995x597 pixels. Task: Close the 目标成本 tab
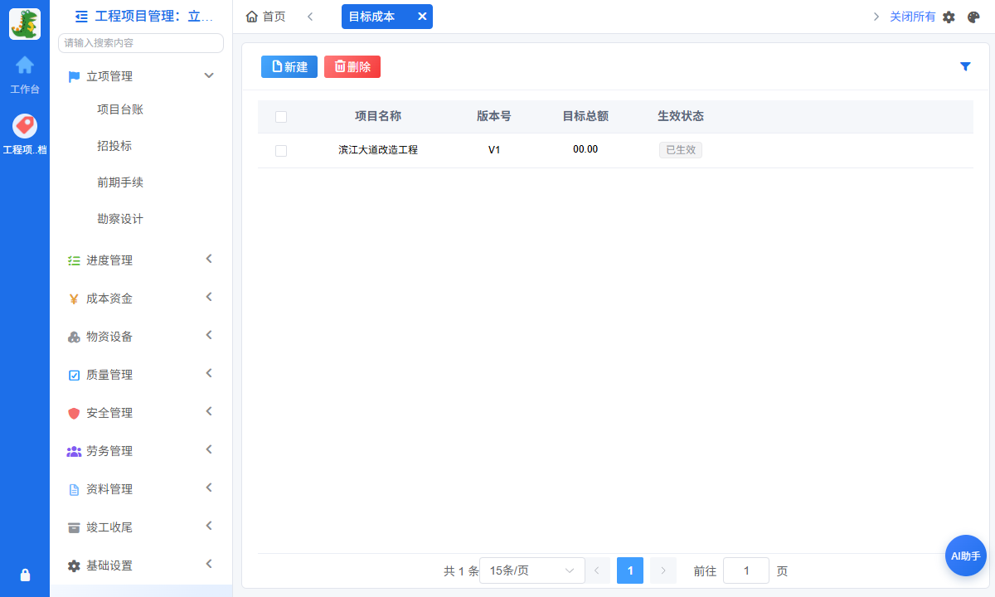point(422,17)
